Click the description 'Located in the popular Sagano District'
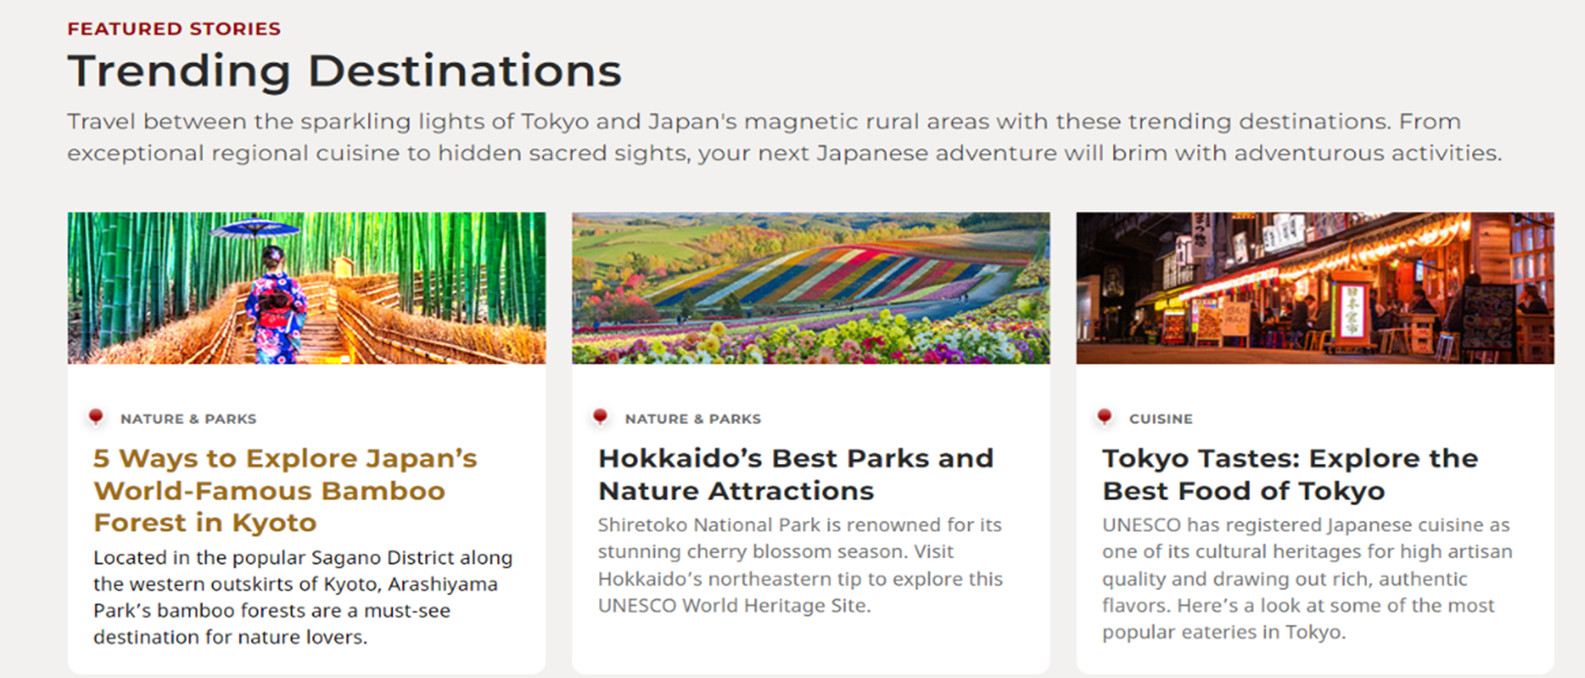The width and height of the screenshot is (1585, 678). (303, 597)
